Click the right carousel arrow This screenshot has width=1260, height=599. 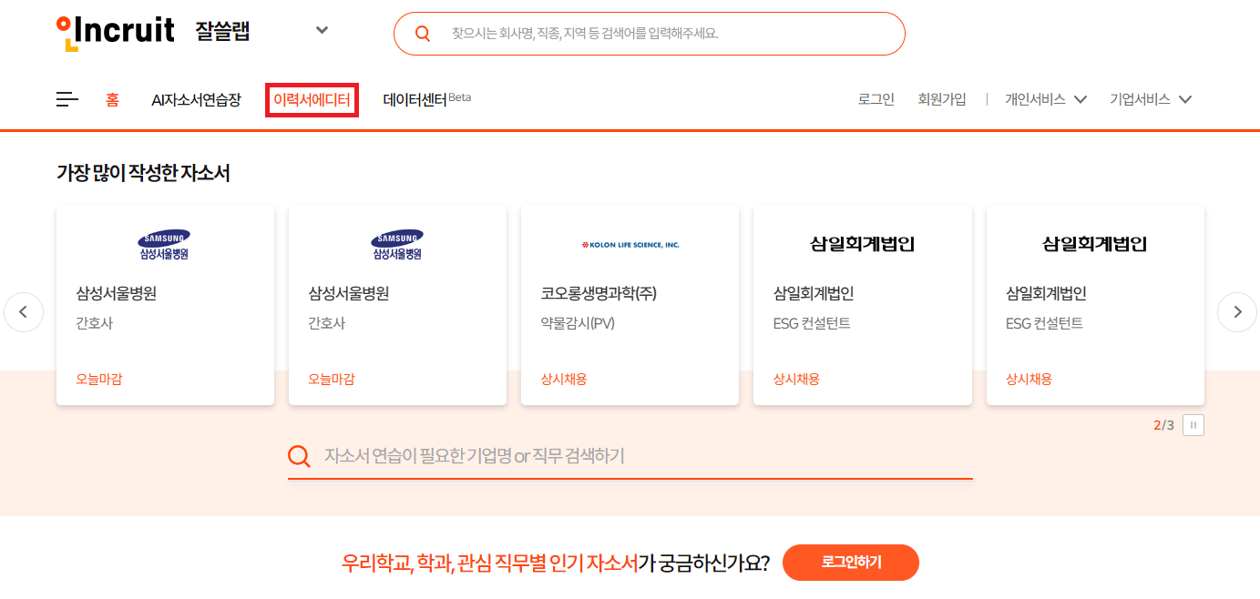tap(1236, 311)
